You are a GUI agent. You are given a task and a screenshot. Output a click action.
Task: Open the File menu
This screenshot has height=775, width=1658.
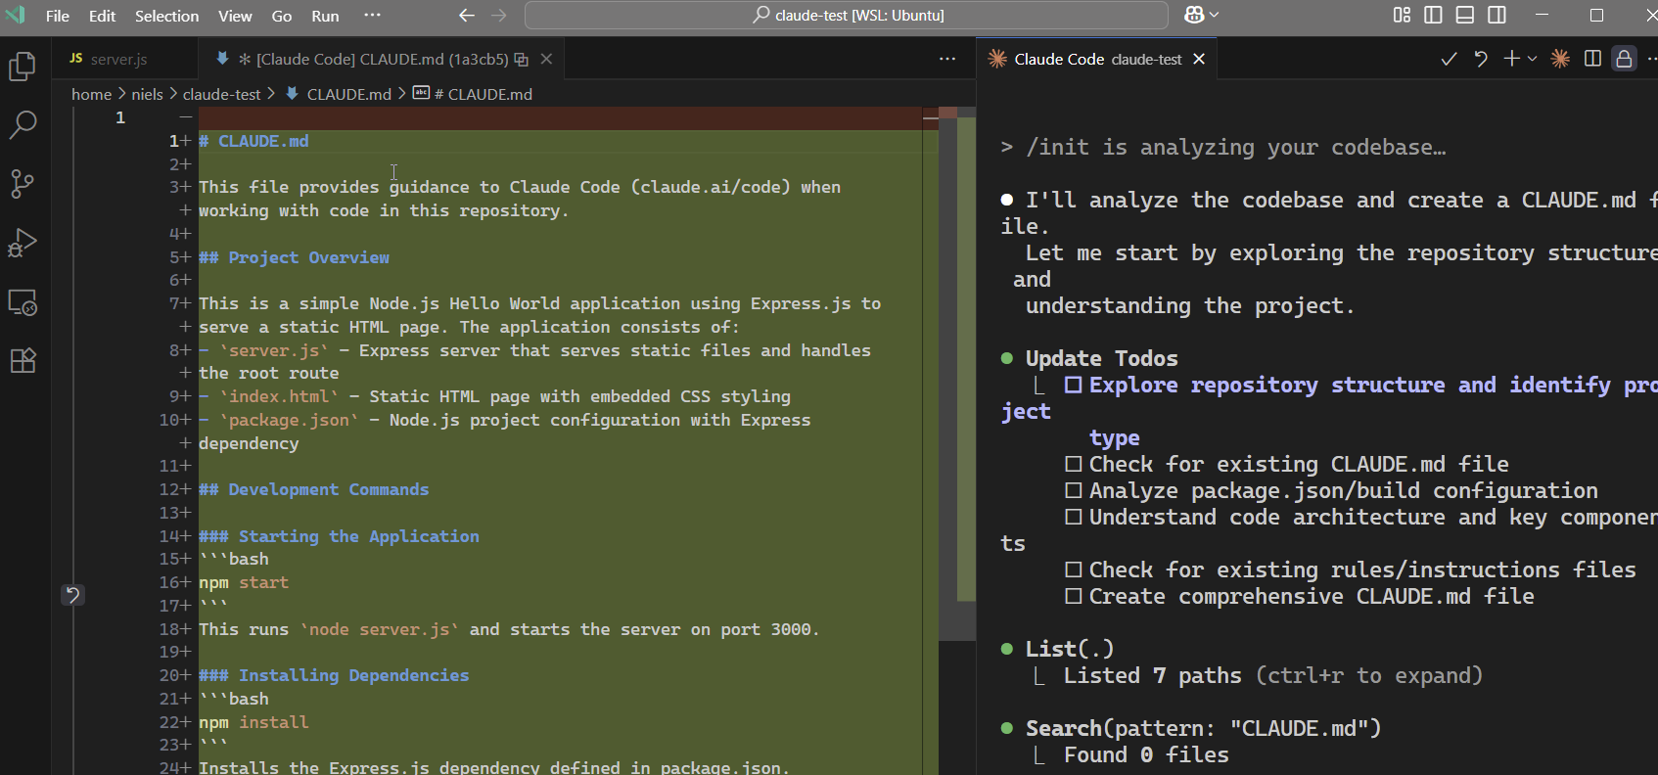58,16
